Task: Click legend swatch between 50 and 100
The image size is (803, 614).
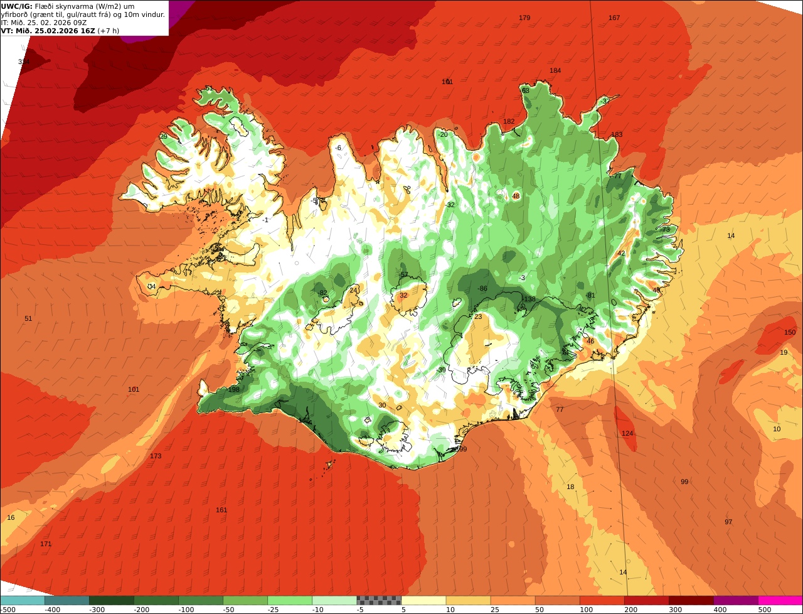Action: pyautogui.click(x=558, y=600)
